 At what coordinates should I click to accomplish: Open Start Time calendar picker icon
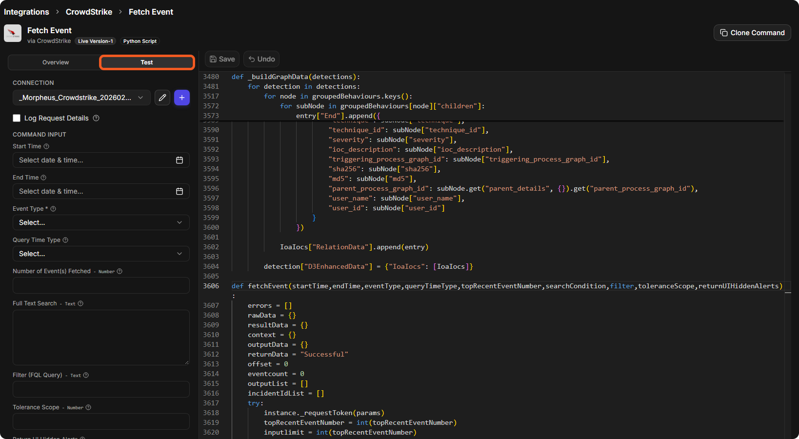pos(180,160)
